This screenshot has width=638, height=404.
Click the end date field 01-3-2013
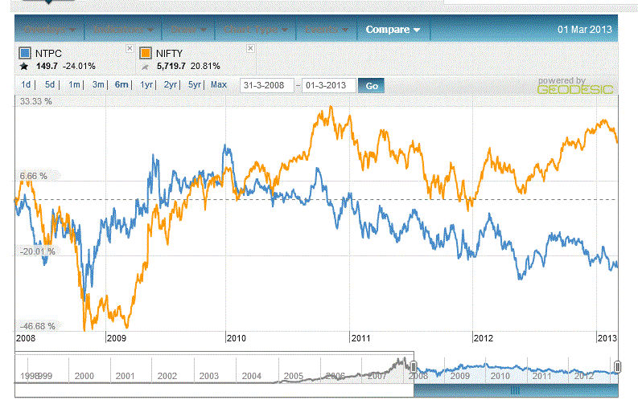pos(329,86)
